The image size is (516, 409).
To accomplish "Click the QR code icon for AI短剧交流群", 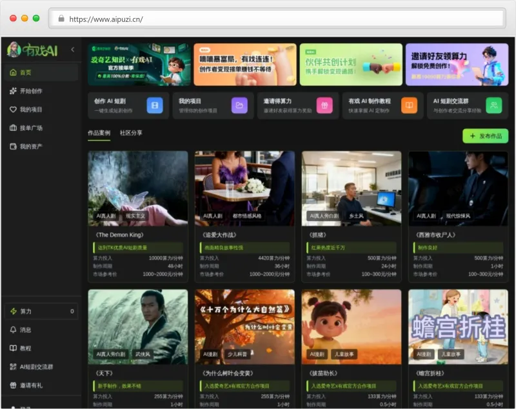I will point(13,366).
